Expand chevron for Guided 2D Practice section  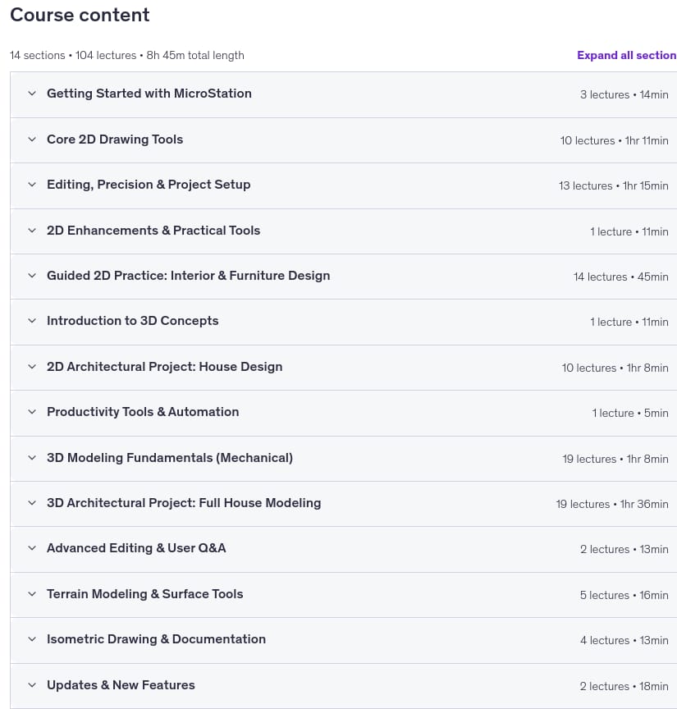click(32, 276)
